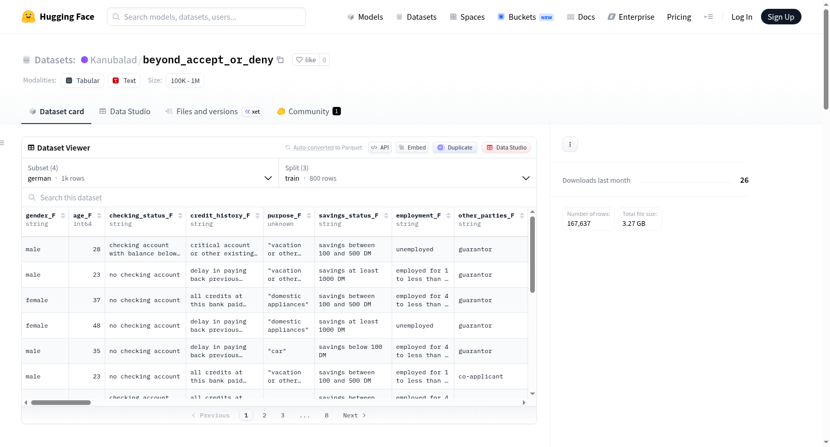Open Models in the top navigation
Screen dimensions: 830x447
coord(365,17)
